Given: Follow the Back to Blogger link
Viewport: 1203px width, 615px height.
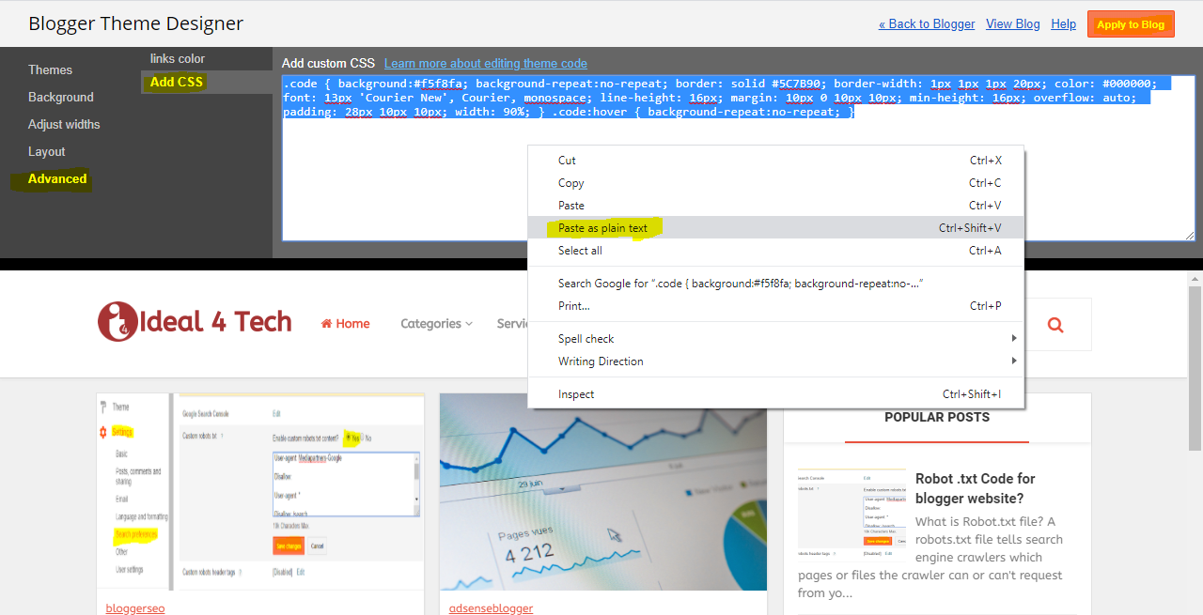Looking at the screenshot, I should [x=926, y=23].
